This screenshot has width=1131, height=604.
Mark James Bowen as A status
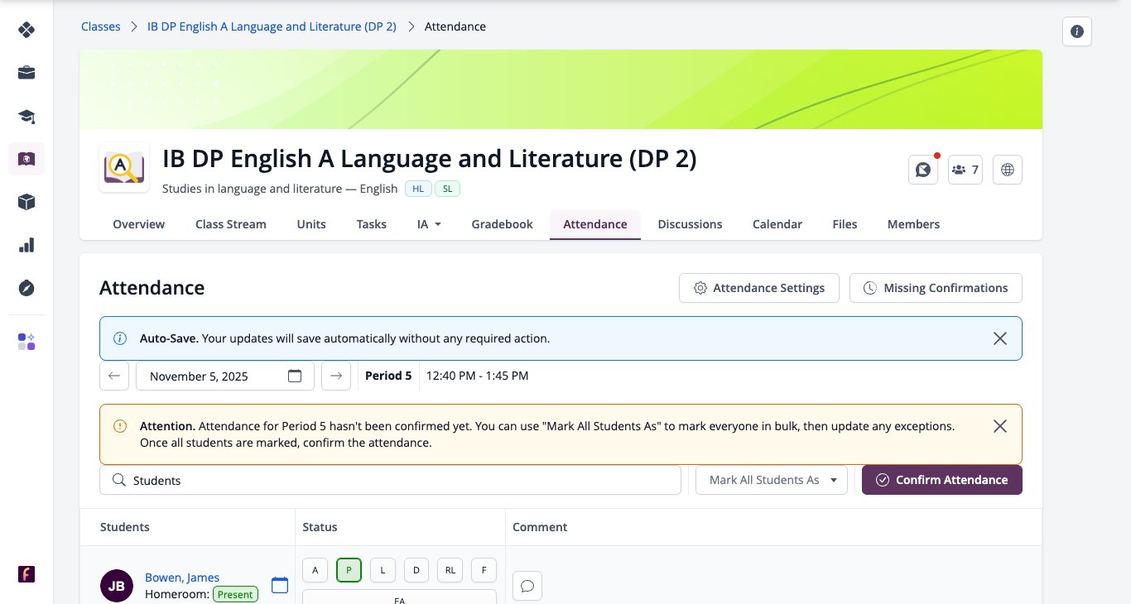point(315,570)
